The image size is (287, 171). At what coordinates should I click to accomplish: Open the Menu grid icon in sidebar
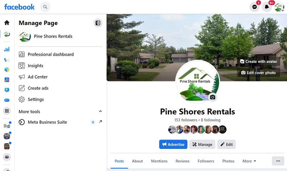7,111
